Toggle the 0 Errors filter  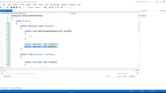click(x=9, y=73)
